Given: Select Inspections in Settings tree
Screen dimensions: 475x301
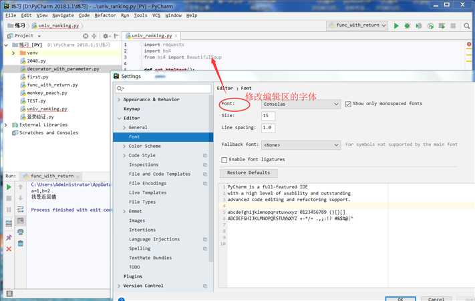Looking at the screenshot, I should pyautogui.click(x=144, y=165).
